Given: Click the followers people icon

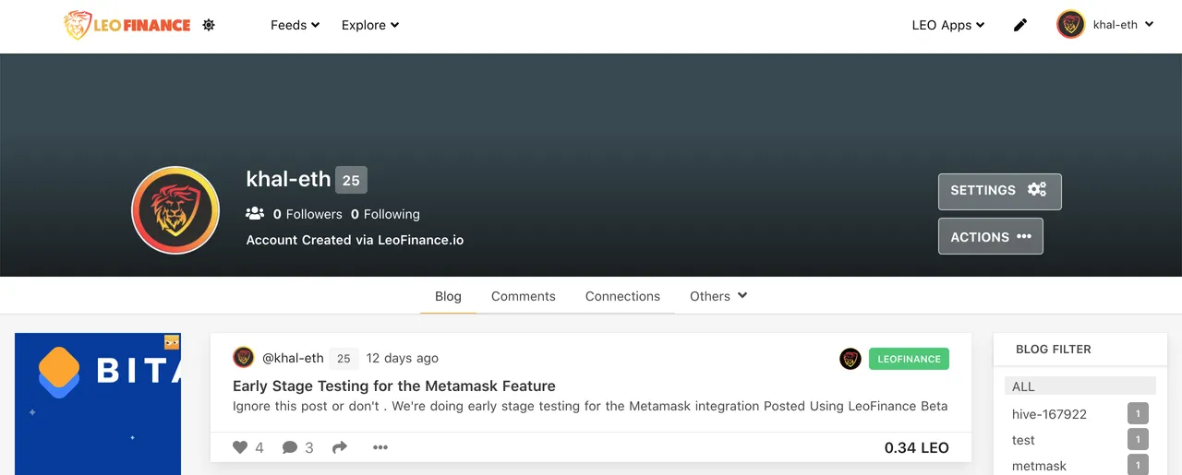Looking at the screenshot, I should click(255, 213).
